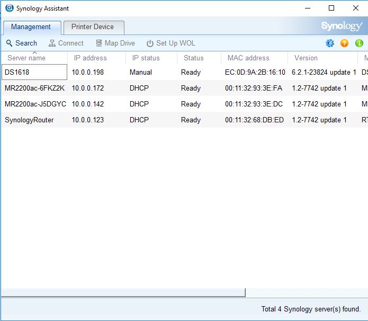The image size is (368, 321).
Task: Click the Search magnifier icon
Action: tap(9, 43)
